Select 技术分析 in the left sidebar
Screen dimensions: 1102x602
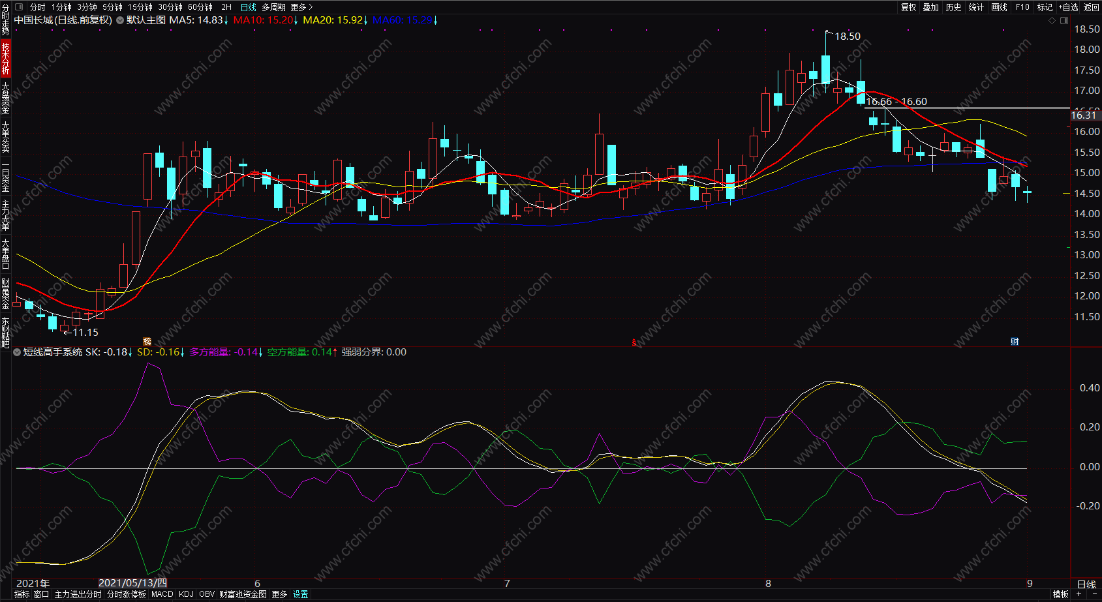click(x=5, y=59)
